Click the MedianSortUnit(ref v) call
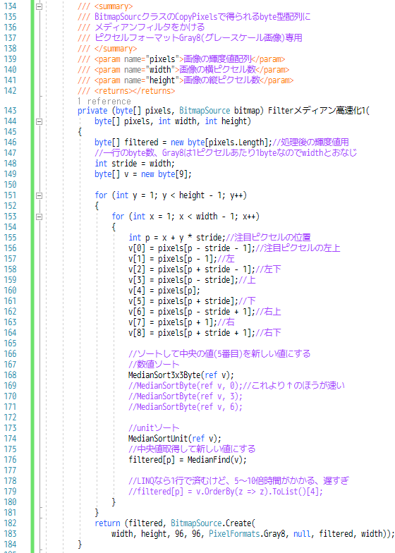 175,439
